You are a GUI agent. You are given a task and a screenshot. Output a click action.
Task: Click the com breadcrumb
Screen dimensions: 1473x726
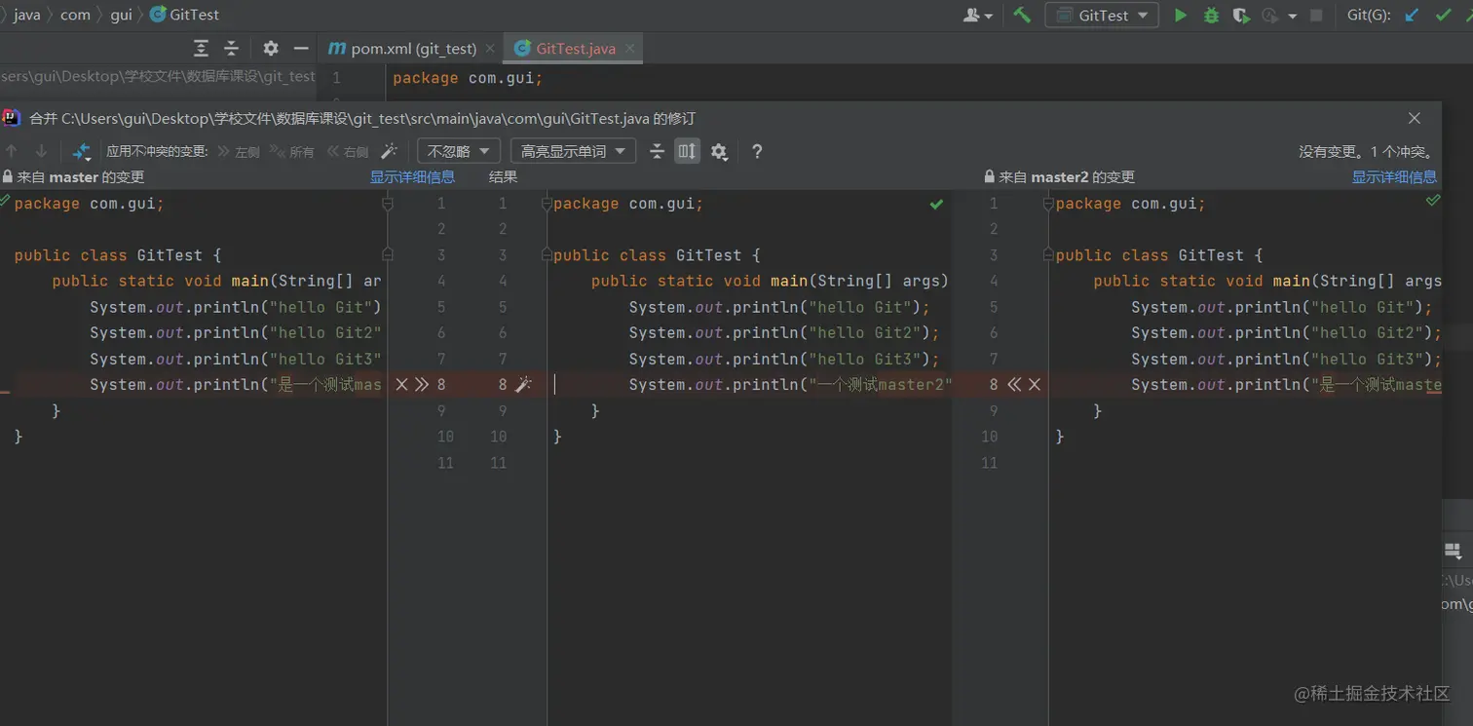point(75,15)
